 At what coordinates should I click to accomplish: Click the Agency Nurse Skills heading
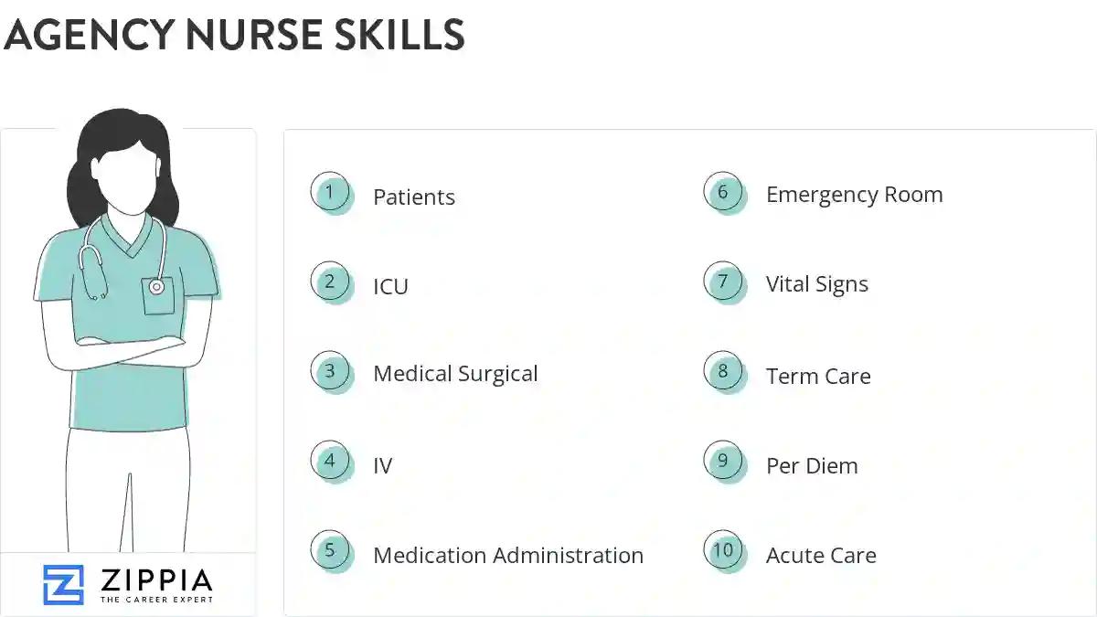point(235,36)
